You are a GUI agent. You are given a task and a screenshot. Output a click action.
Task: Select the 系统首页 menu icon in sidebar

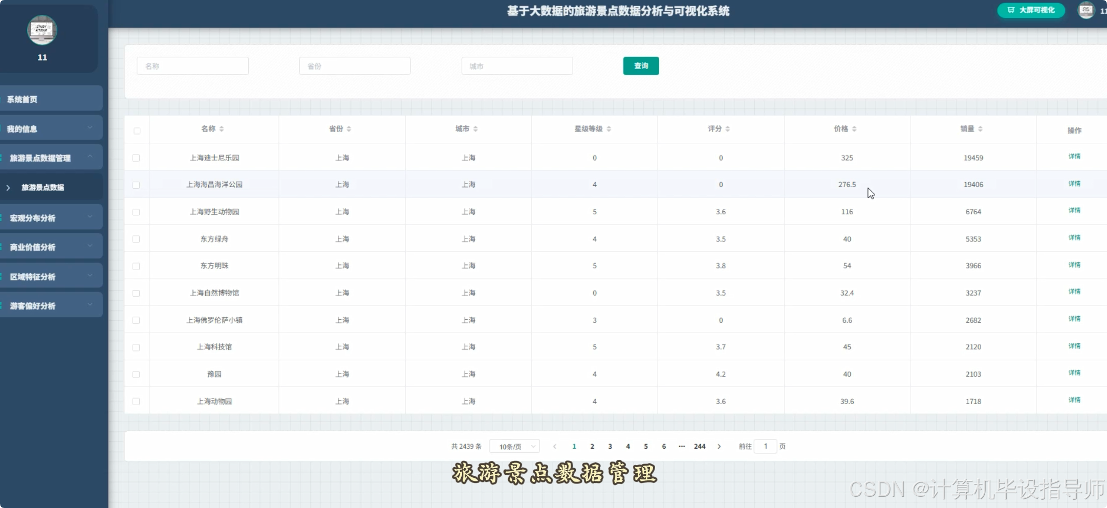point(3,99)
